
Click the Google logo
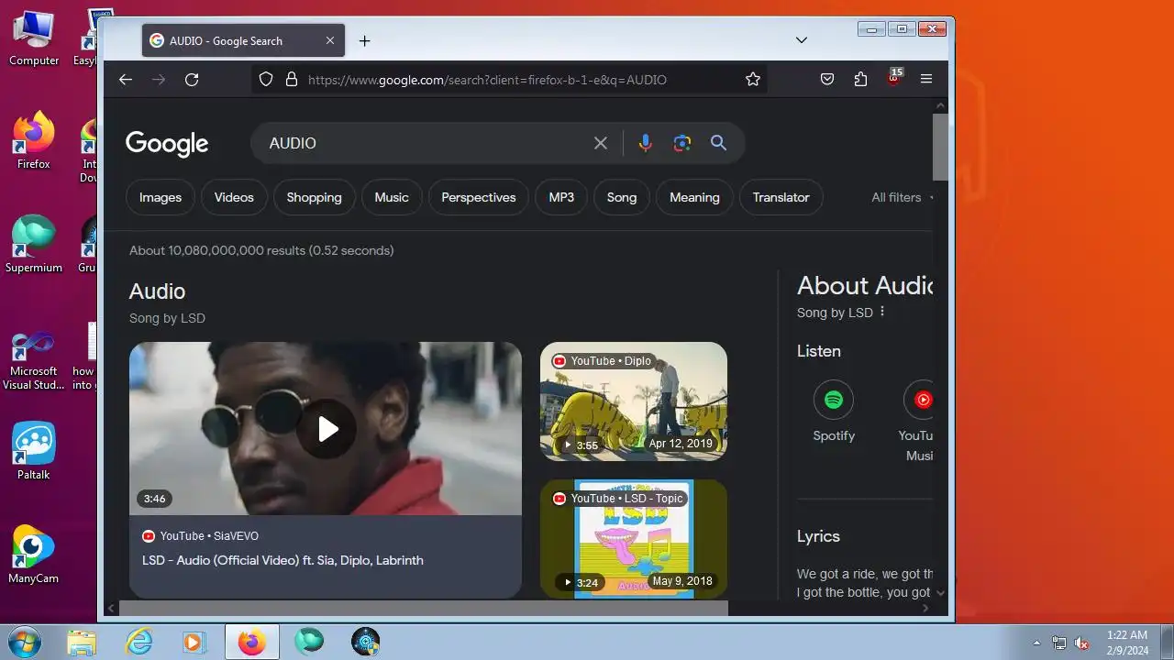point(167,144)
